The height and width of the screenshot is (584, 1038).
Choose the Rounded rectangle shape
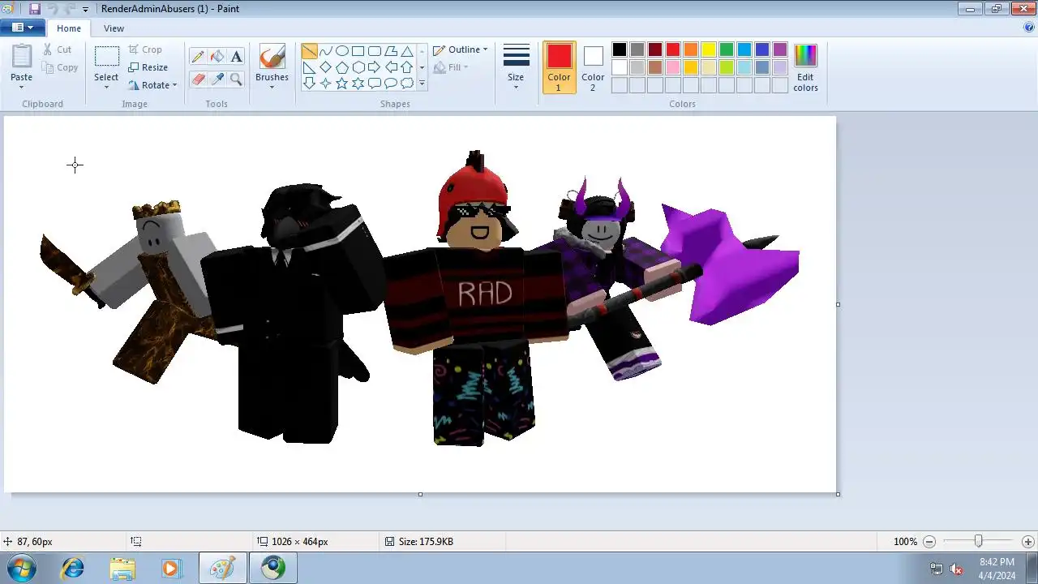point(374,51)
